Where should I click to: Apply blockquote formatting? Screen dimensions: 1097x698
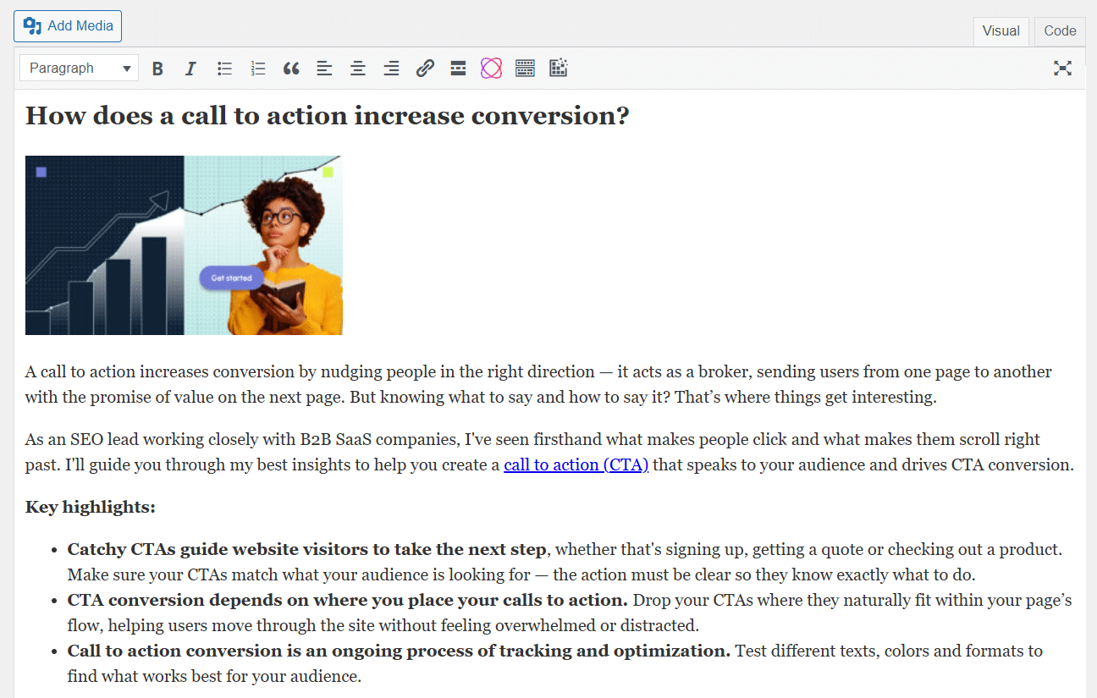pos(291,69)
